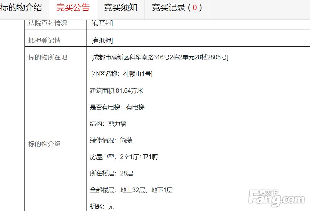Select the 全部楼层：地上32层、地下1层 line
310x211 pixels.
(x=131, y=190)
